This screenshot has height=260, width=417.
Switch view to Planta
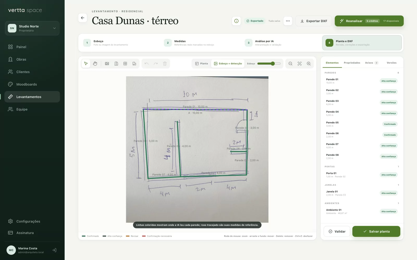pyautogui.click(x=202, y=64)
